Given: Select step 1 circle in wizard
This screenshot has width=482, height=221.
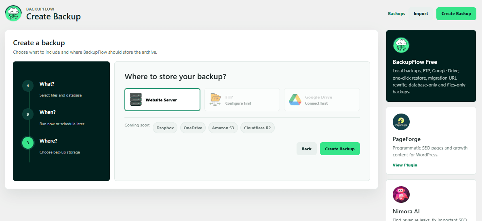Looking at the screenshot, I should pyautogui.click(x=27, y=86).
